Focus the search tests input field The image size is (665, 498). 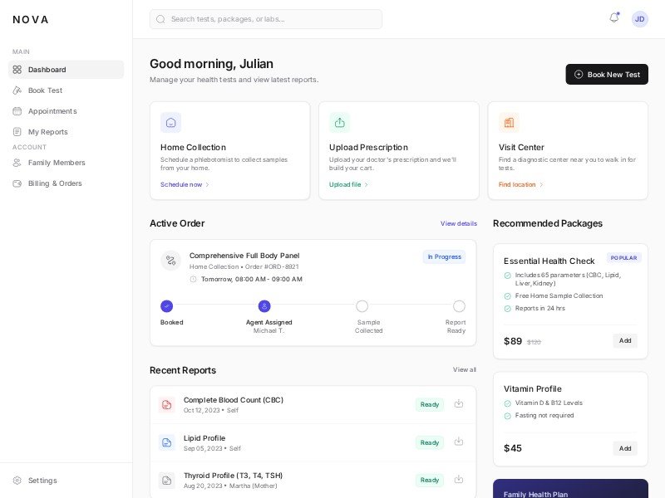click(x=266, y=19)
